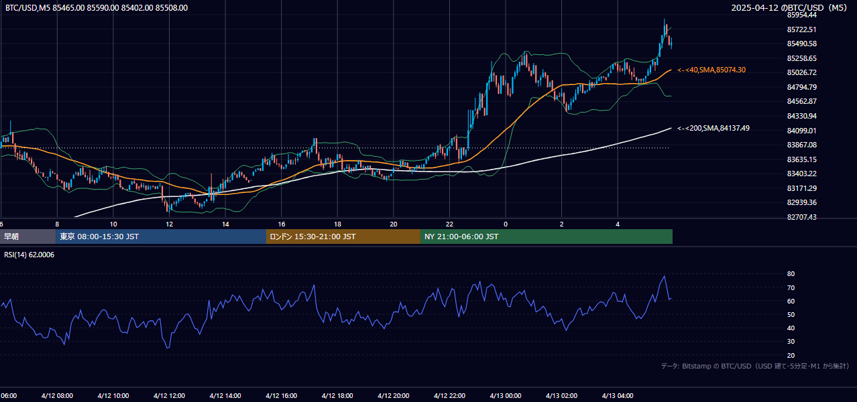Click the RSI scale value 40

pos(791,328)
